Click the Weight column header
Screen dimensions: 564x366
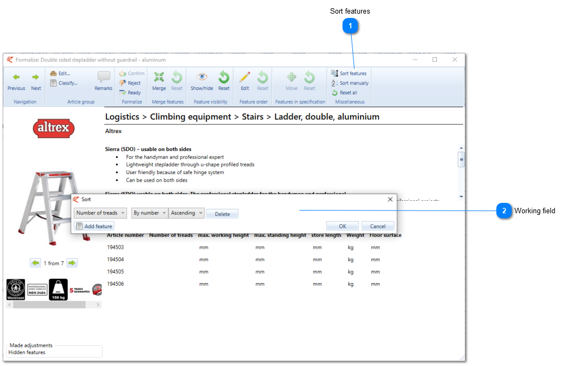point(356,235)
